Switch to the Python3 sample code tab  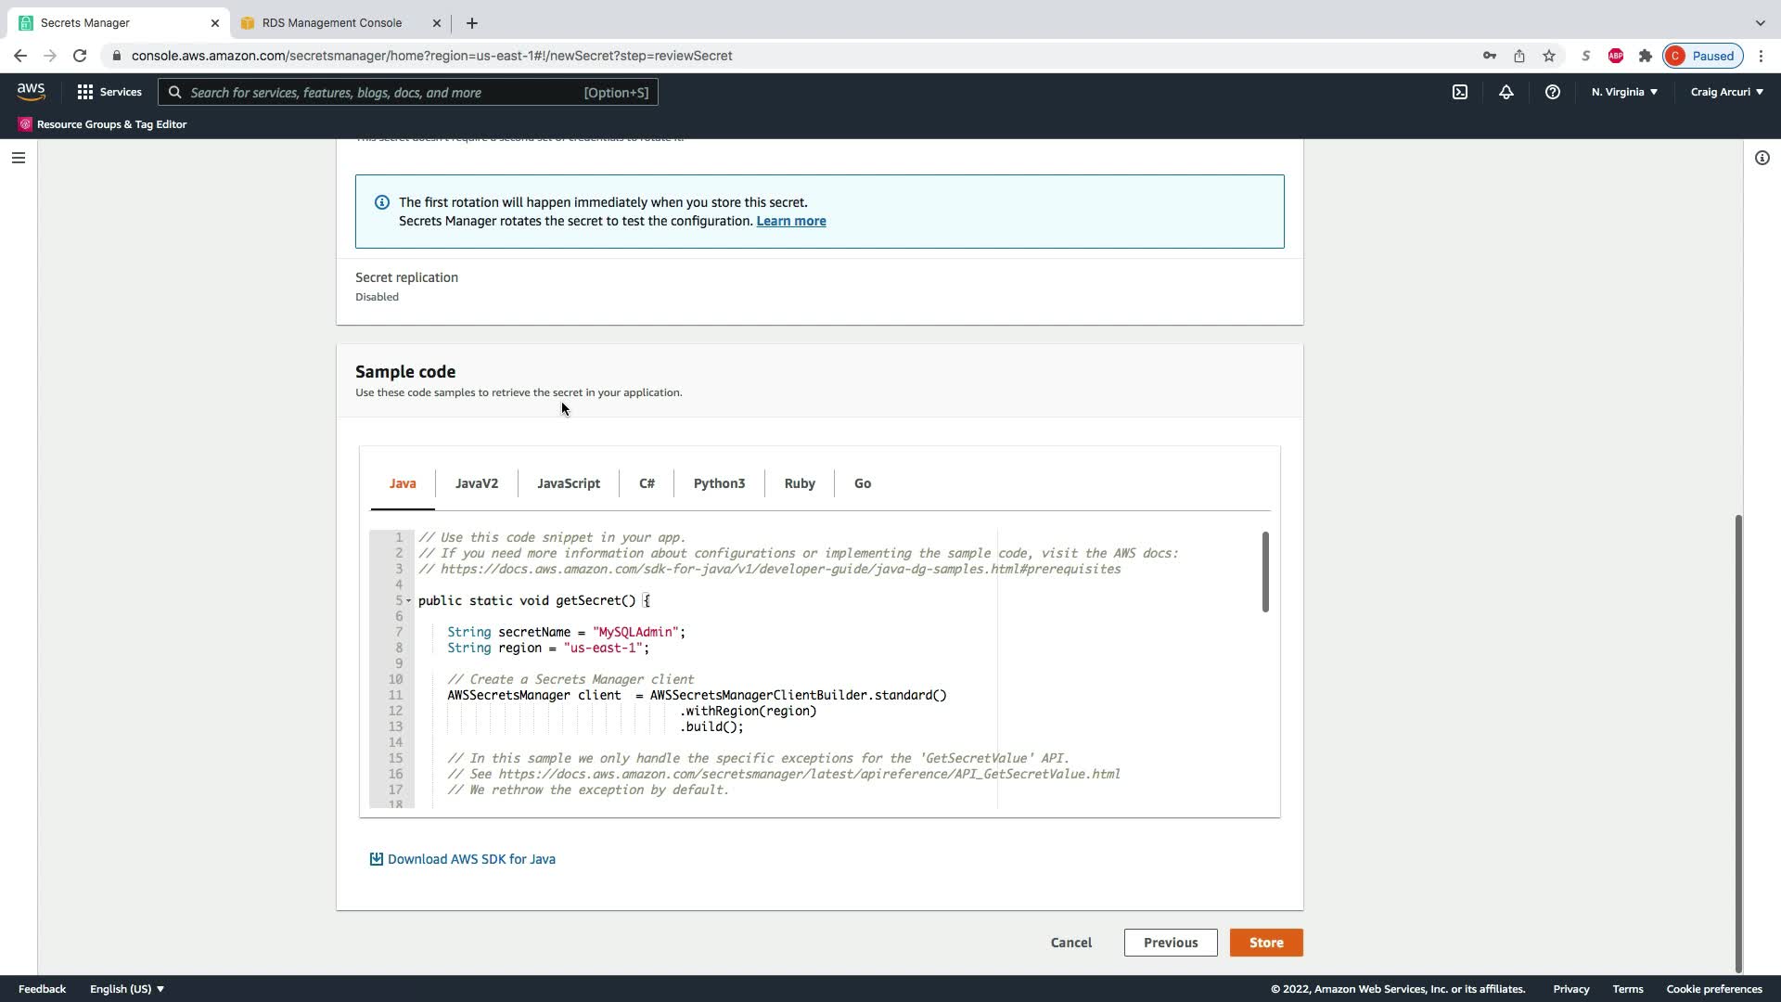coord(719,483)
